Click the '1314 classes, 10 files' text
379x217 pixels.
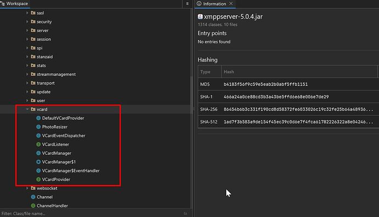[218, 24]
